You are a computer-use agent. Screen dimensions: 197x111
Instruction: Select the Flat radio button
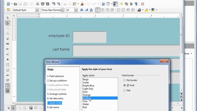point(124,90)
